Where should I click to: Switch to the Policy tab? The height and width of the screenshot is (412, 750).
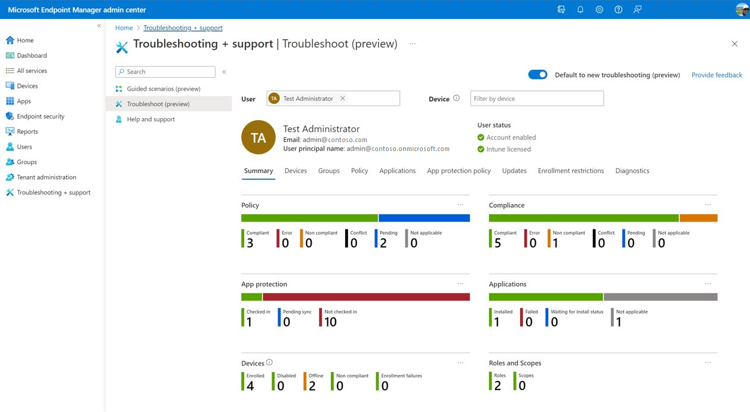(359, 171)
